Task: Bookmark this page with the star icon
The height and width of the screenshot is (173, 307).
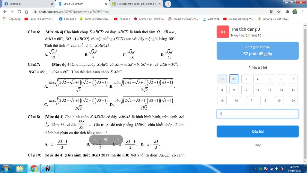Action: 279,12
